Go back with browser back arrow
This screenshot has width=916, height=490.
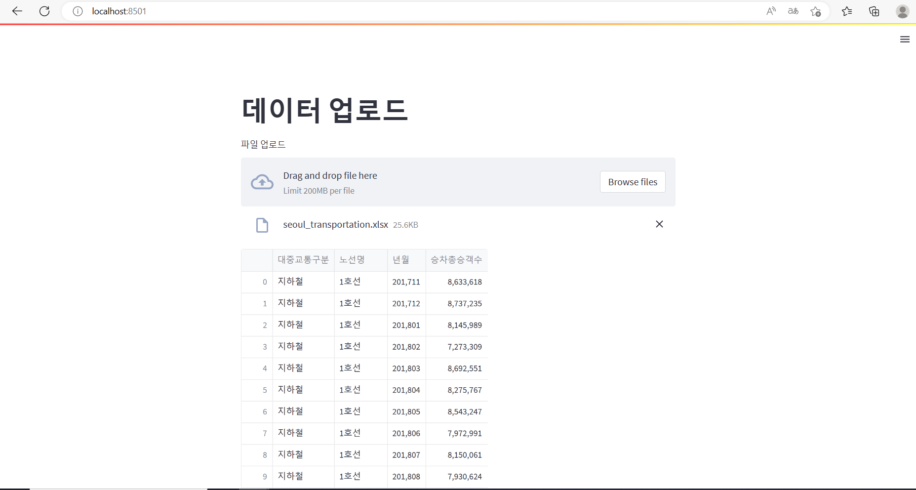point(17,11)
